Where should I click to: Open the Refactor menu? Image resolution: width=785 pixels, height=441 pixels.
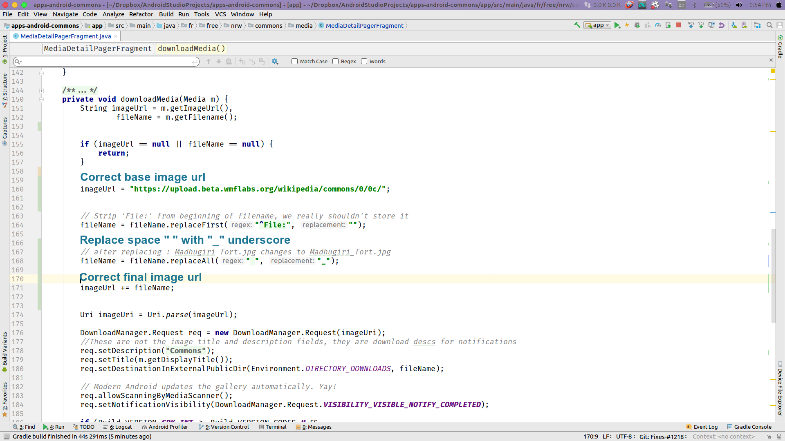point(141,14)
